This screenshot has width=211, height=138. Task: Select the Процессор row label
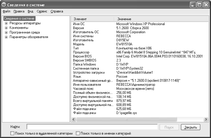tap(81, 52)
